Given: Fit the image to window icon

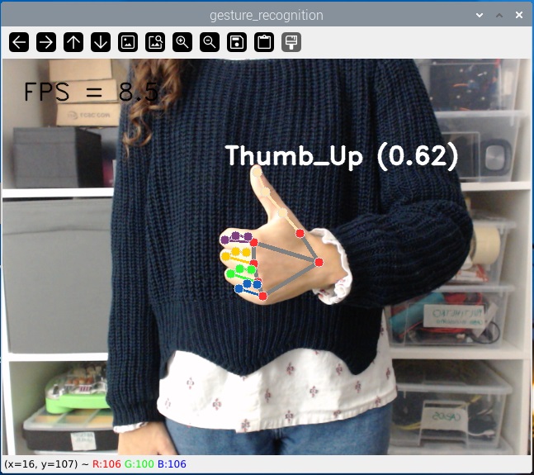Looking at the screenshot, I should pyautogui.click(x=155, y=42).
